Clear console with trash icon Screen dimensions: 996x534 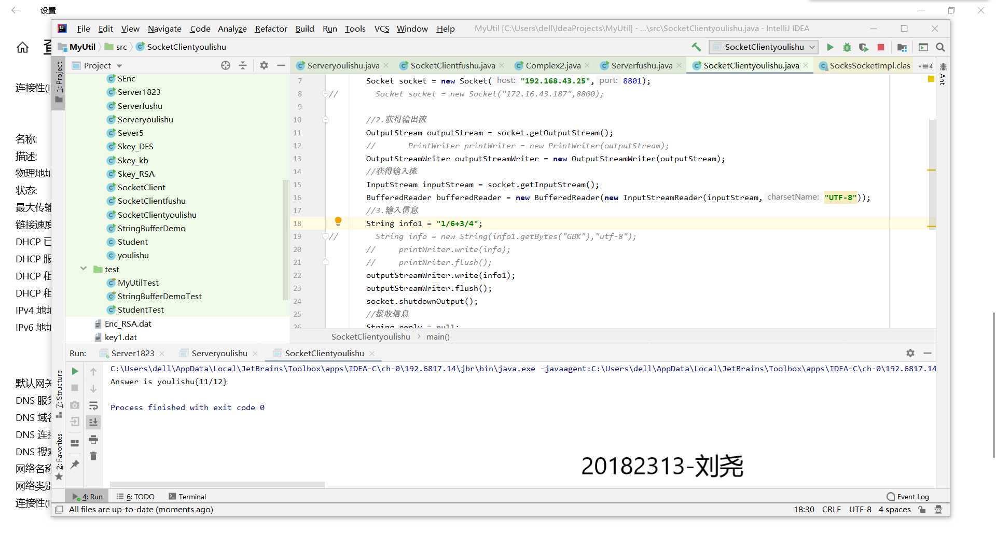tap(93, 456)
